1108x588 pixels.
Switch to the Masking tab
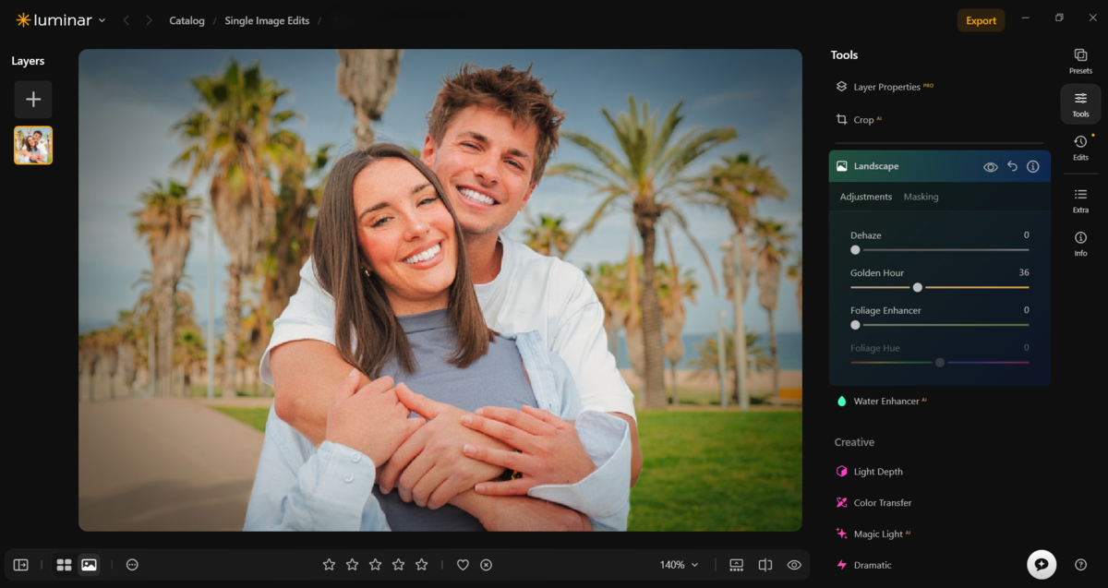coord(921,197)
